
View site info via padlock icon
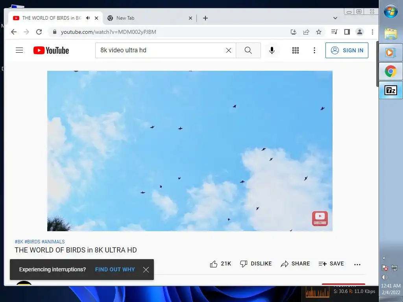click(54, 32)
